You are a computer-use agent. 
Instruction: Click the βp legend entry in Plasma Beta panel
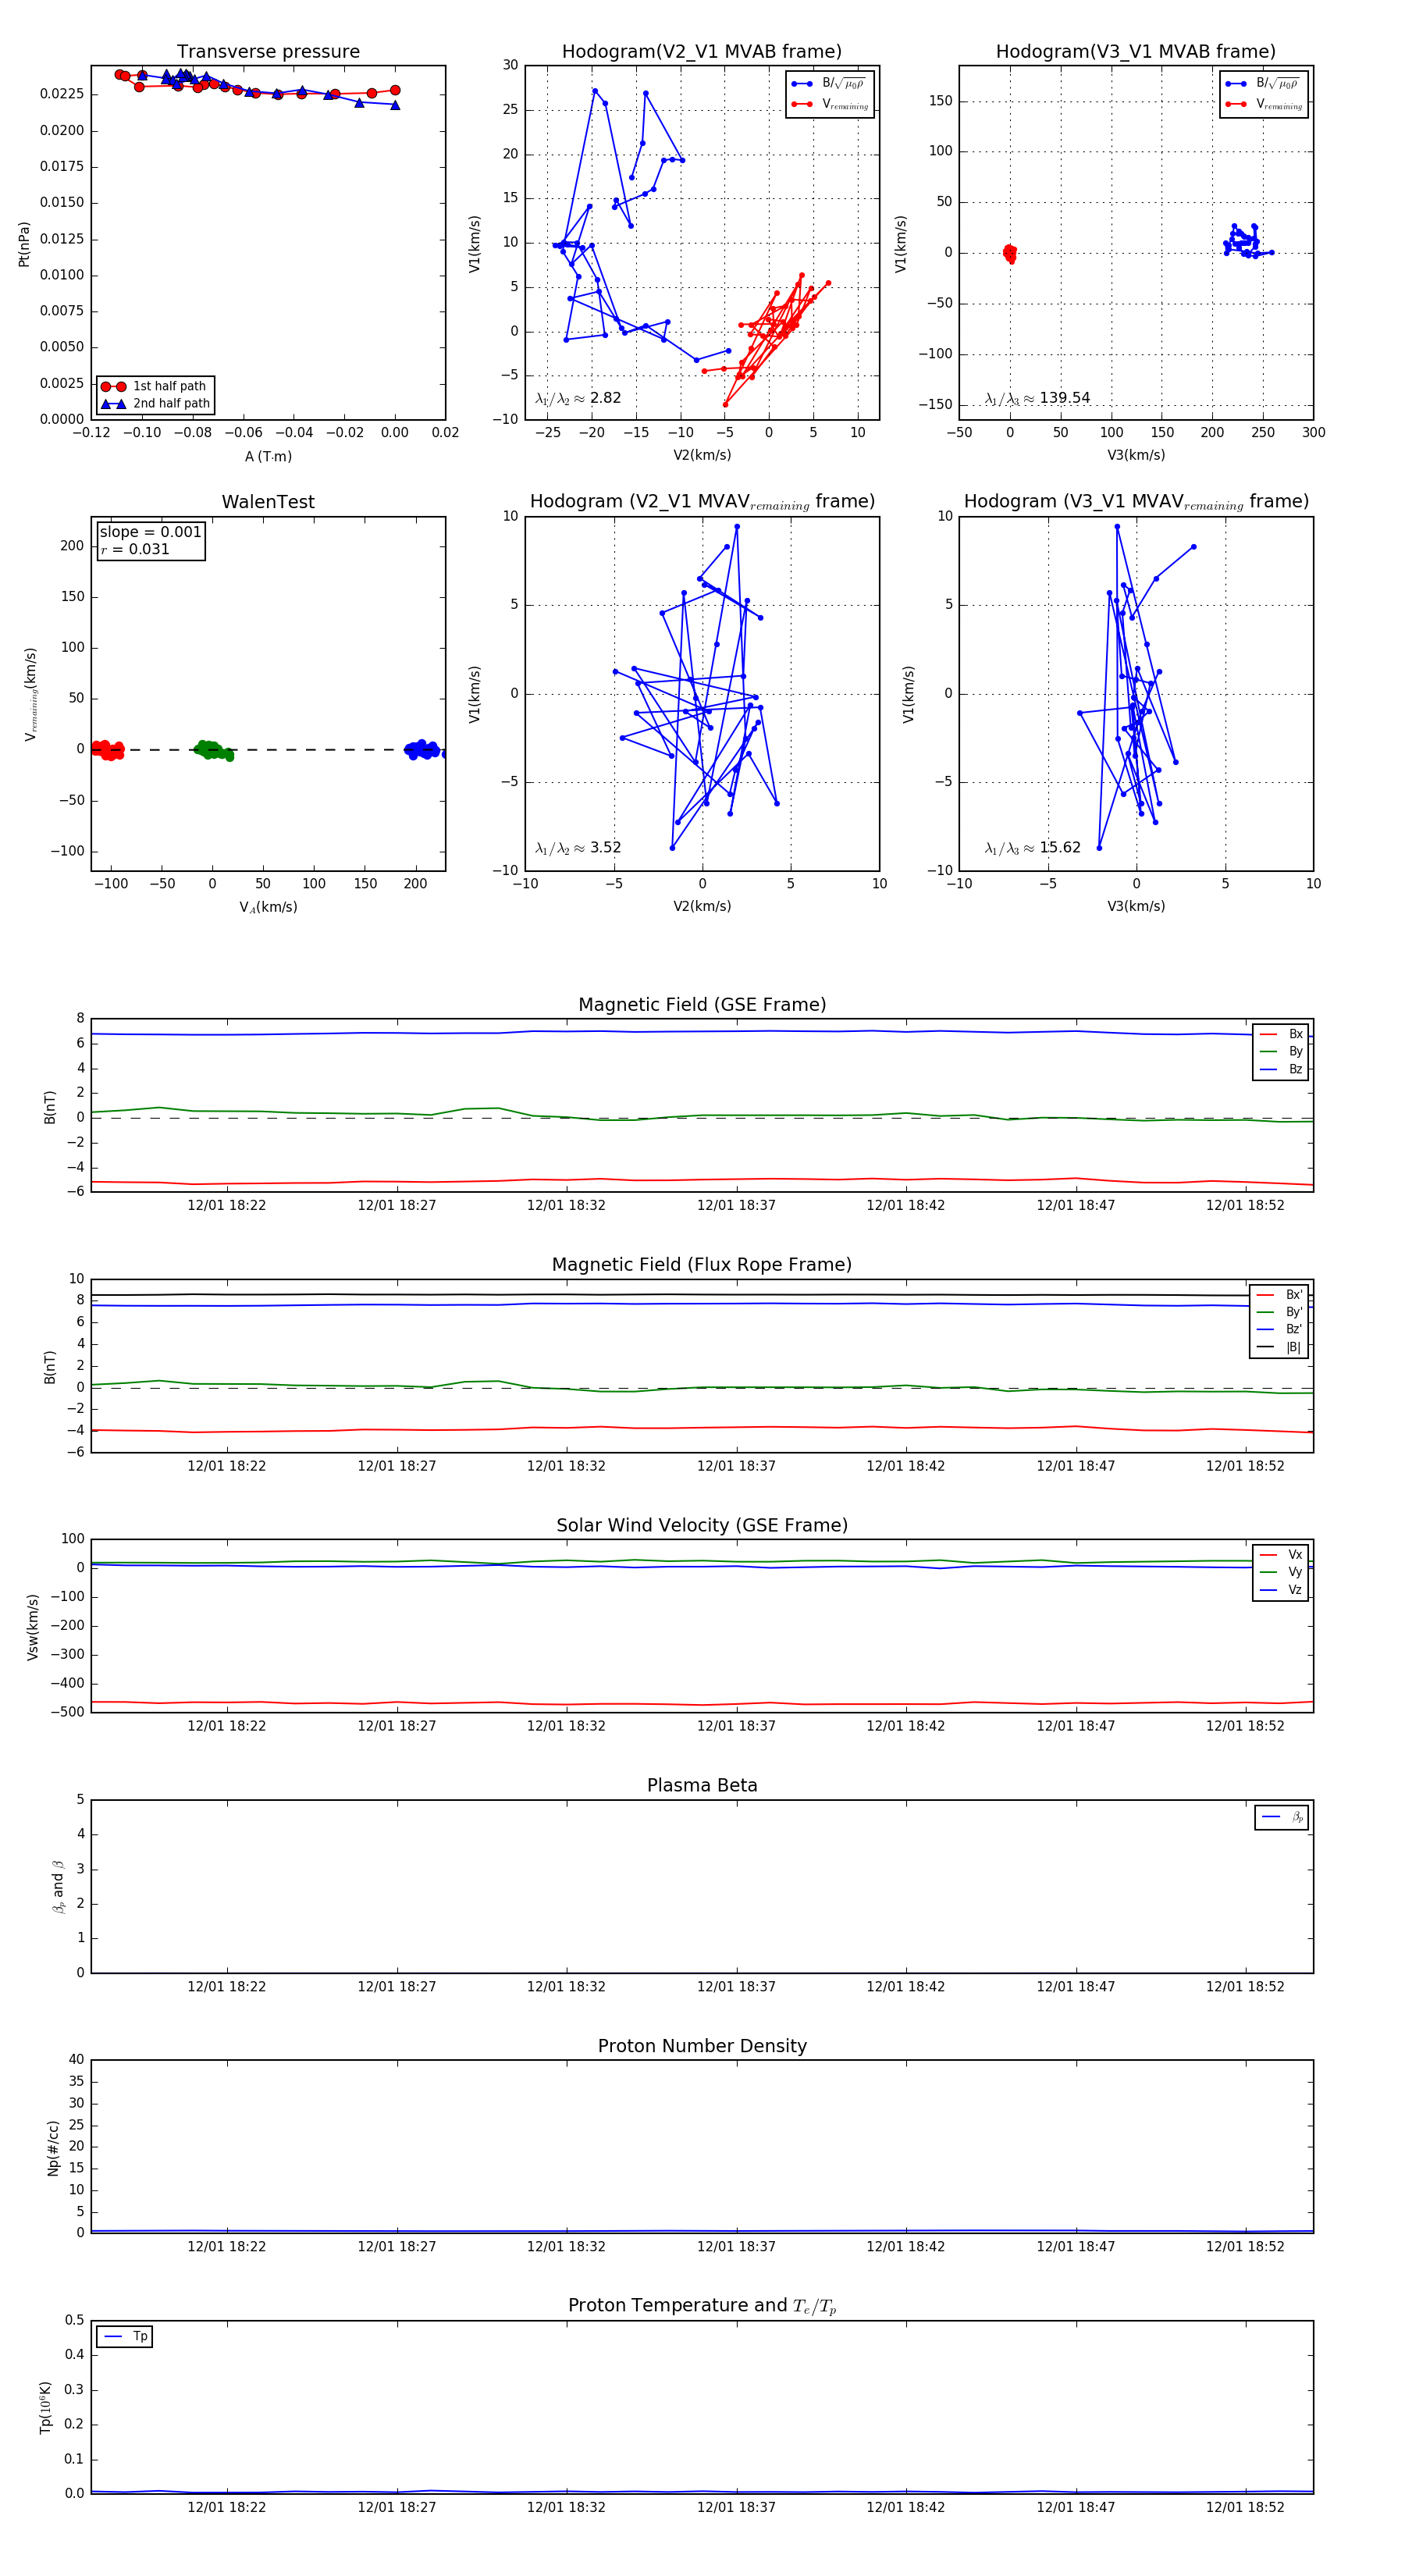pos(1282,1817)
